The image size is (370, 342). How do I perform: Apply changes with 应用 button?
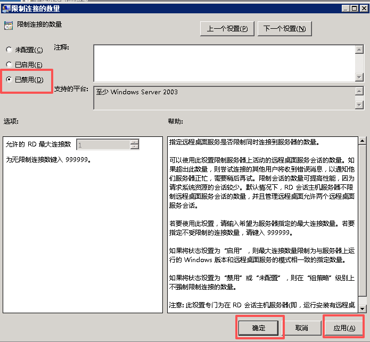(x=344, y=328)
